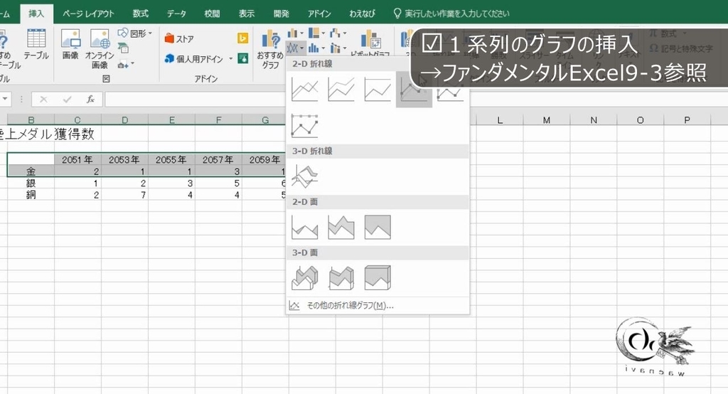Open the 数式 tab
This screenshot has width=728, height=394.
pyautogui.click(x=141, y=14)
